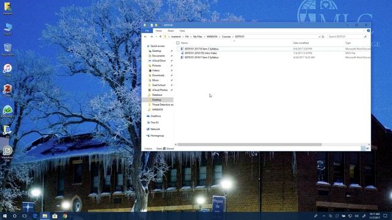The width and height of the screenshot is (392, 220).
Task: Click the Intro Video file icon
Action: [182, 53]
